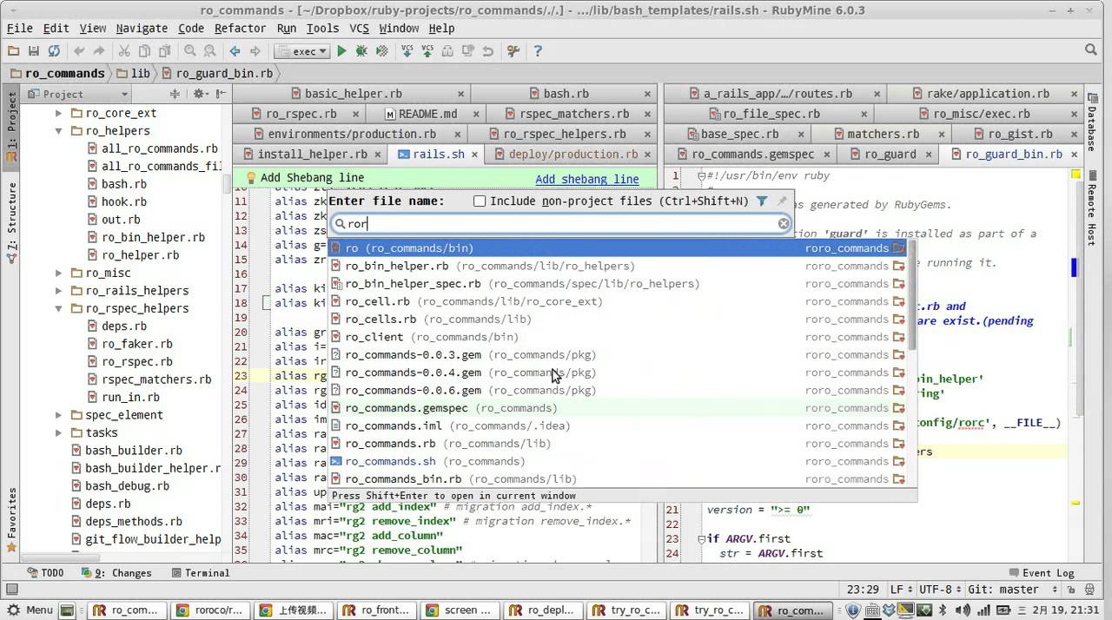This screenshot has width=1112, height=620.
Task: Click the Save All toolbar icon
Action: click(x=33, y=51)
